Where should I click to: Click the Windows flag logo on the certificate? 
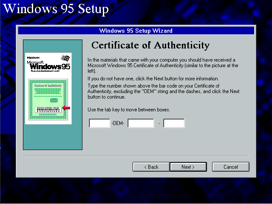(x=65, y=57)
